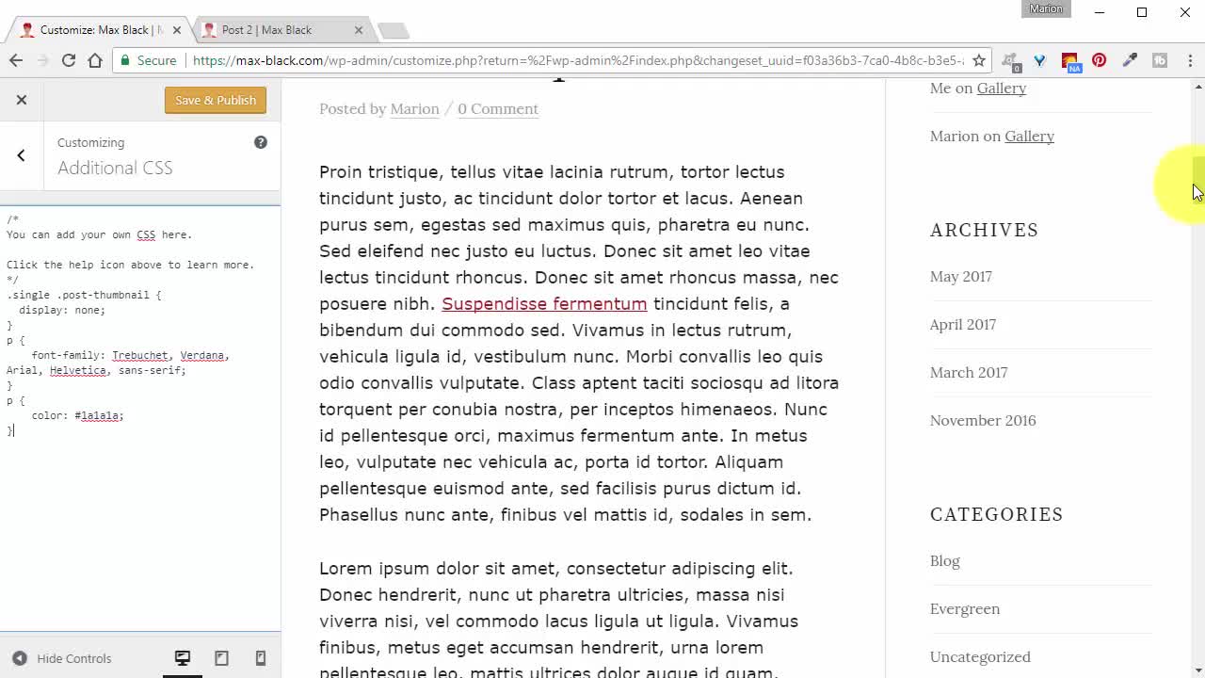The width and height of the screenshot is (1205, 678).
Task: Close the Customizer with the X icon
Action: coord(22,100)
